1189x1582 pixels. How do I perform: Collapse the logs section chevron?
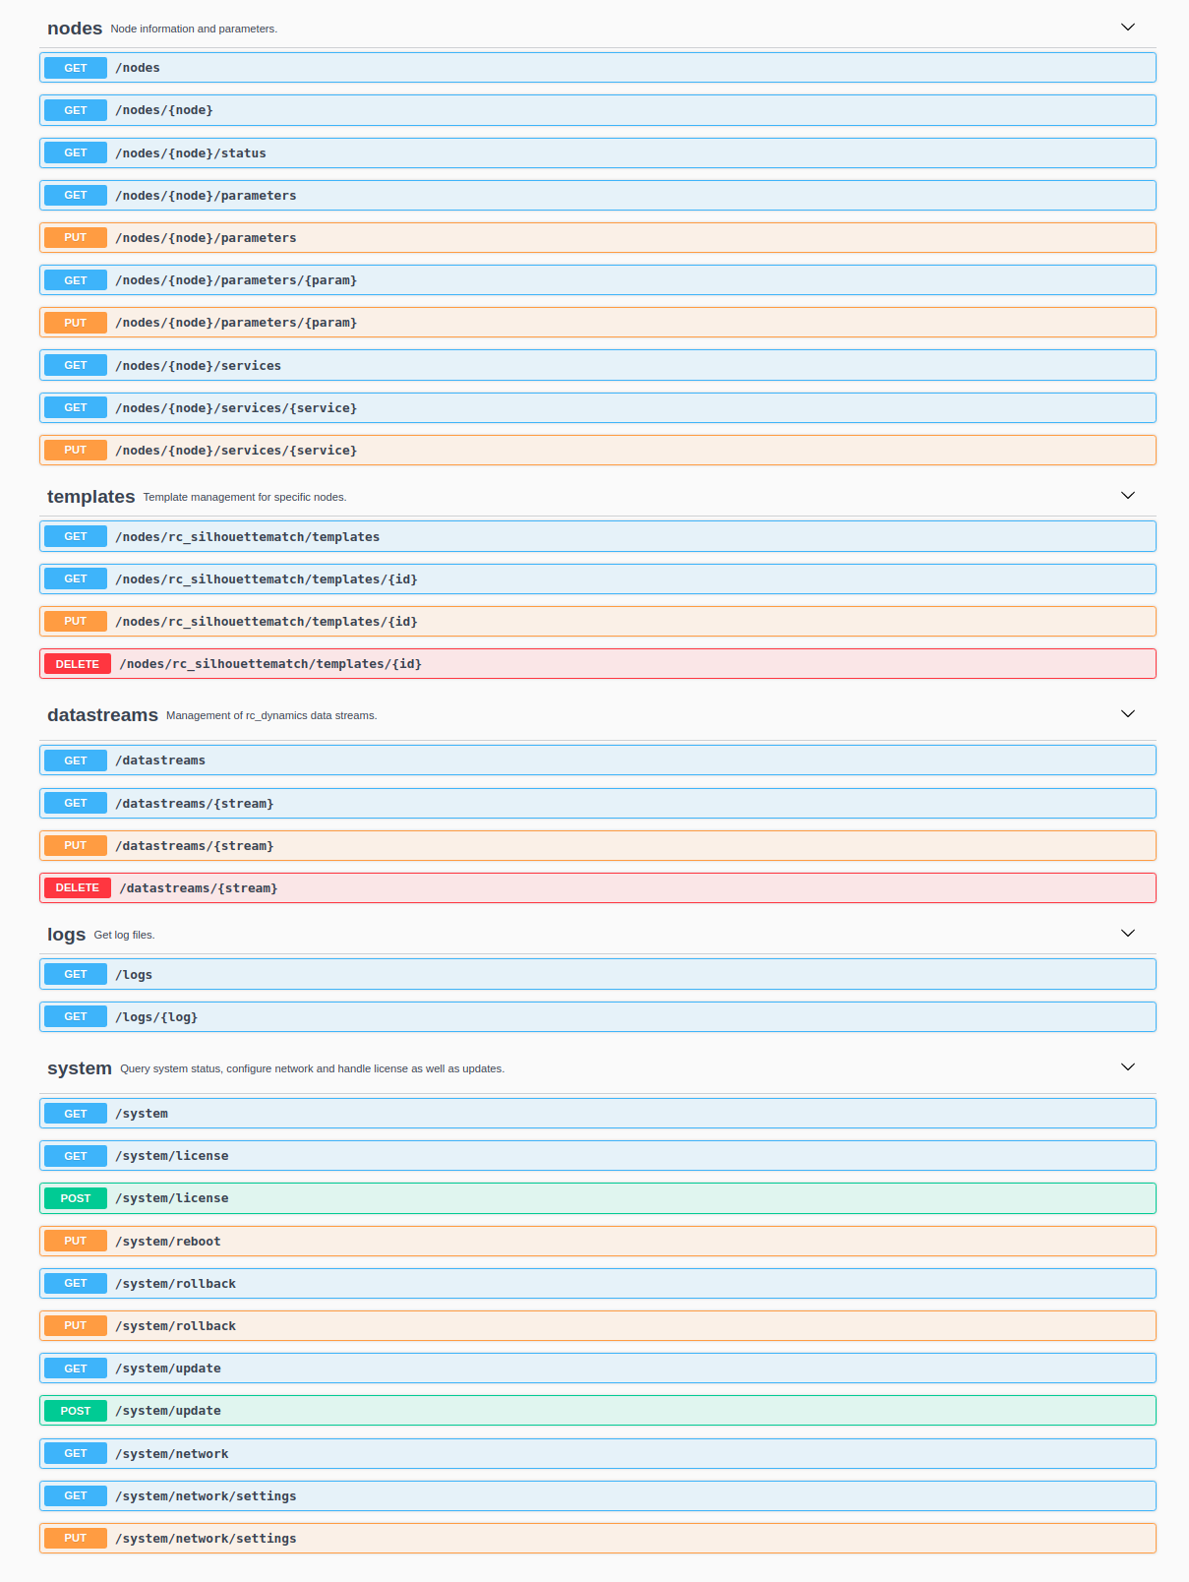coord(1127,934)
